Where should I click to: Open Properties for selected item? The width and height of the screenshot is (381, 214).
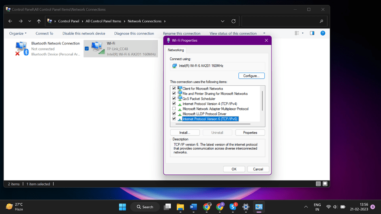coord(250,132)
